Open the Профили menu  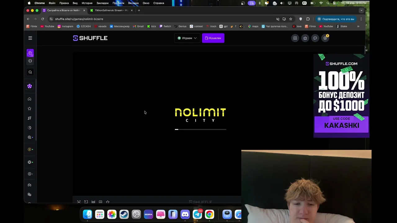click(118, 3)
